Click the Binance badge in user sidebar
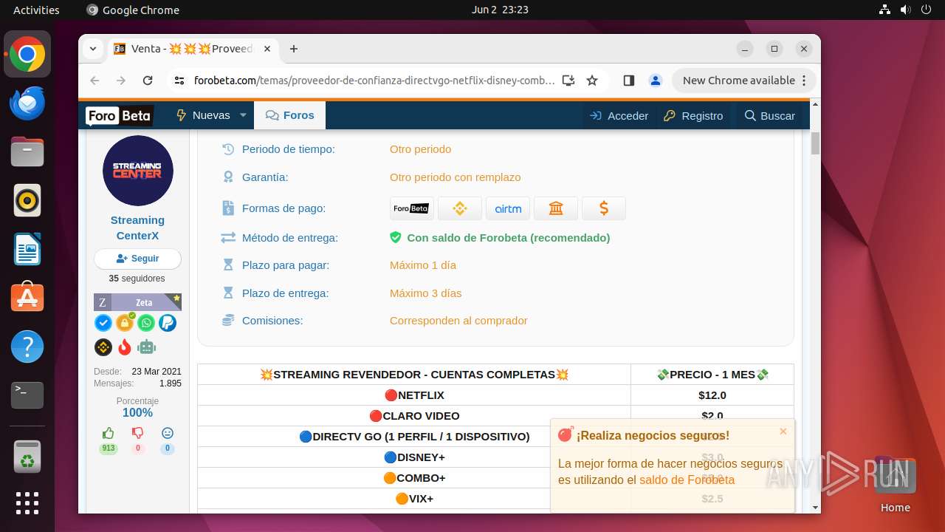Image resolution: width=945 pixels, height=532 pixels. (x=103, y=347)
